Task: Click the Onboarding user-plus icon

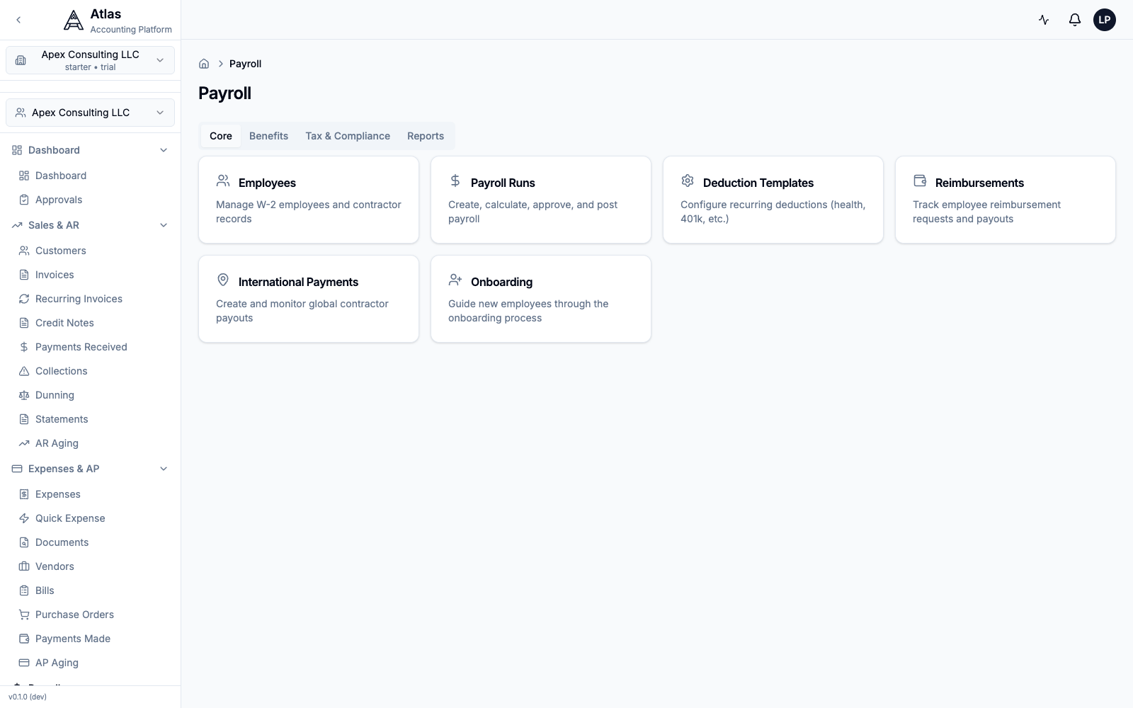Action: point(455,280)
